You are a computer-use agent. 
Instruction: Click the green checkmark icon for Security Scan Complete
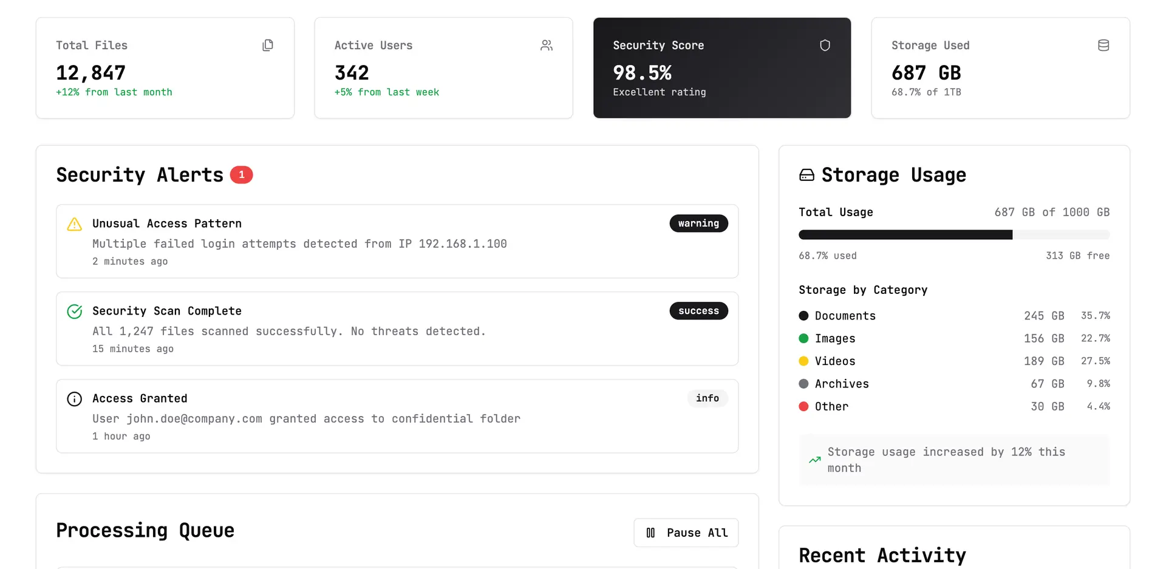75,312
